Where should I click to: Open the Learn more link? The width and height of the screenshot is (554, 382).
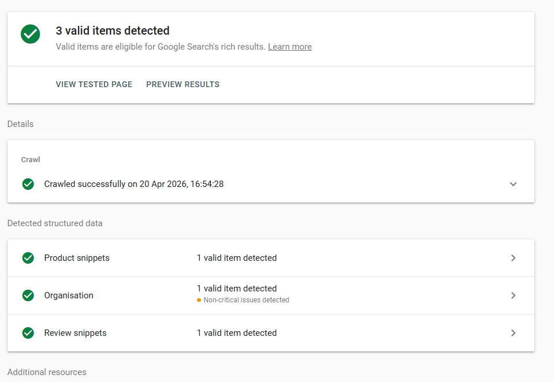click(x=289, y=47)
